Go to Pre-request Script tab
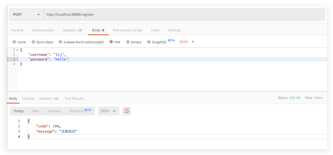 click(x=127, y=30)
